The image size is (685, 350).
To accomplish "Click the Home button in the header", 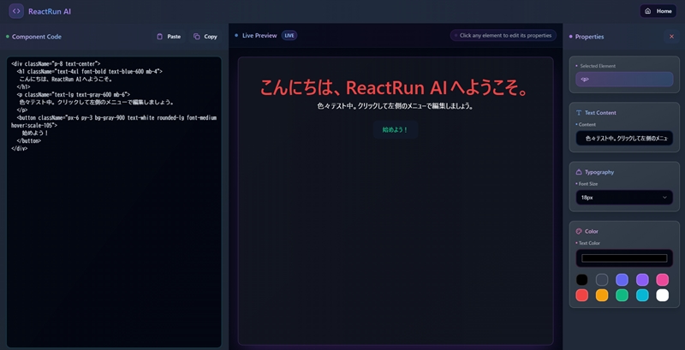I will (658, 11).
